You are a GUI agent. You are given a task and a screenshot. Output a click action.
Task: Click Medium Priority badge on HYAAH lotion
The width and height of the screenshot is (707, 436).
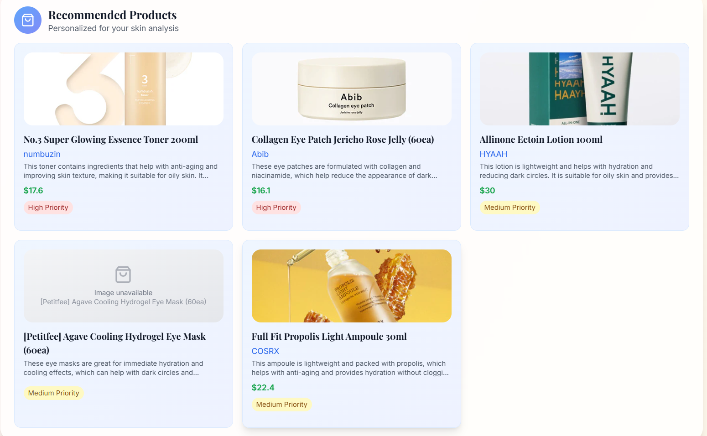(509, 208)
